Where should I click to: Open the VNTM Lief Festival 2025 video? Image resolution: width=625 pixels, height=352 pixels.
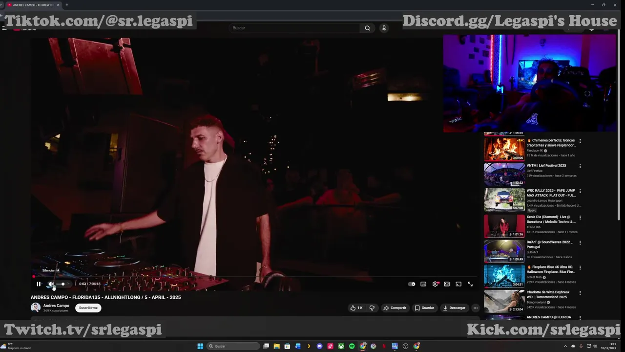(504, 175)
